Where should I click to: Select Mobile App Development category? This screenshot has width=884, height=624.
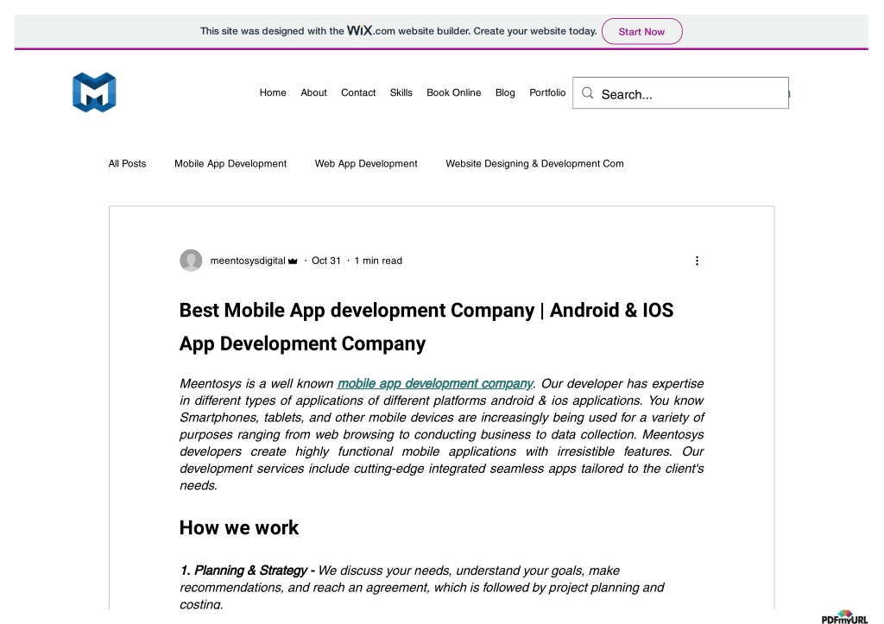(230, 163)
